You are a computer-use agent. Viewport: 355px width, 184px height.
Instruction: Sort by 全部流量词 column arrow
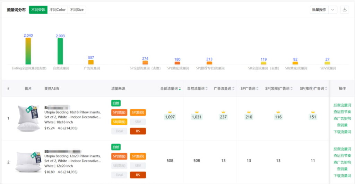coord(180,89)
